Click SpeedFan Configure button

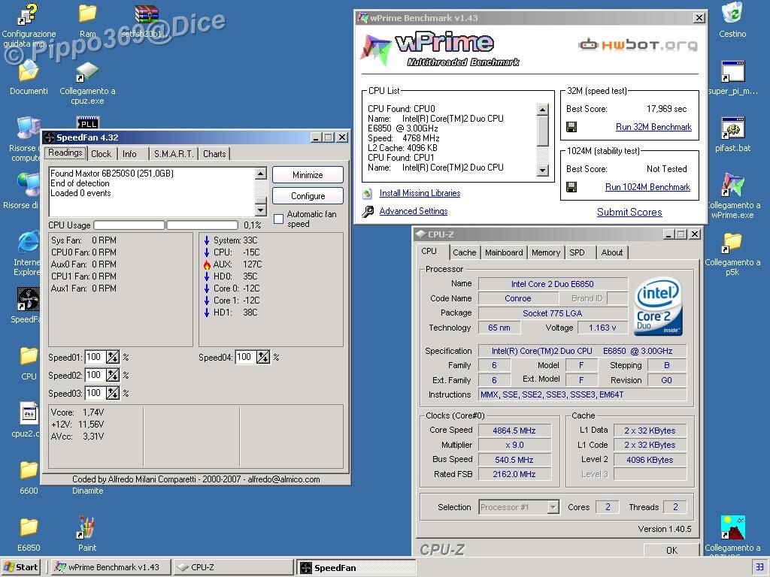(x=308, y=196)
